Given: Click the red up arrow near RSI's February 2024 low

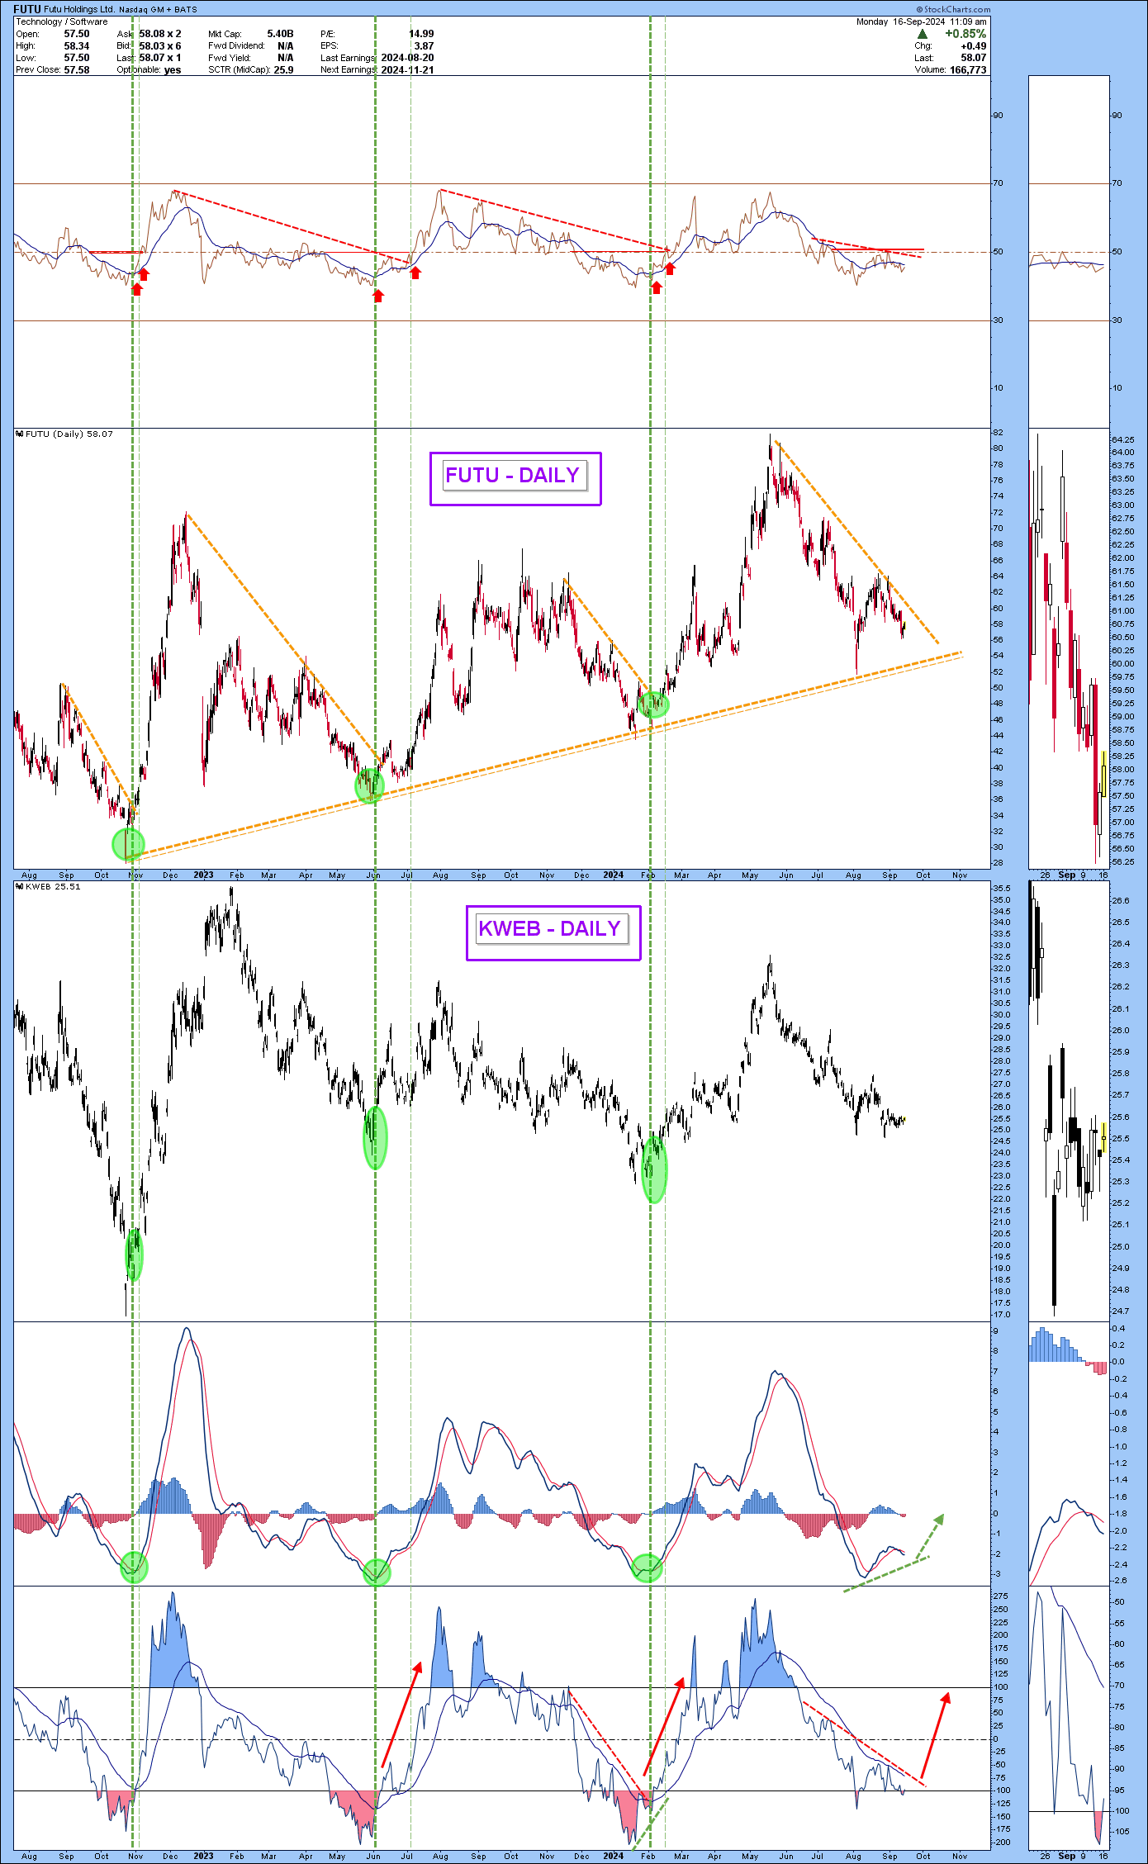Looking at the screenshot, I should [x=657, y=287].
